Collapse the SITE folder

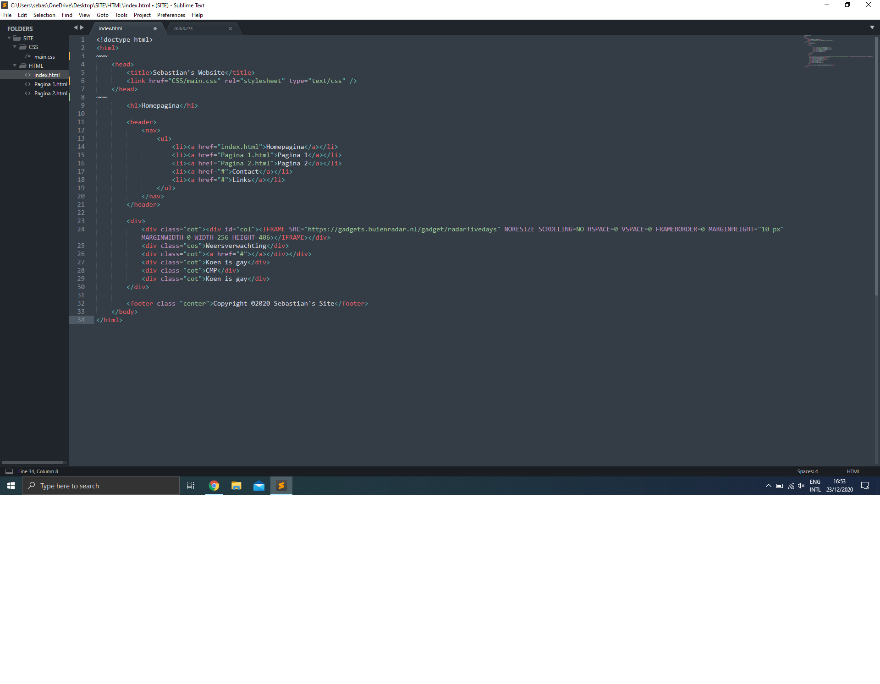(9, 38)
